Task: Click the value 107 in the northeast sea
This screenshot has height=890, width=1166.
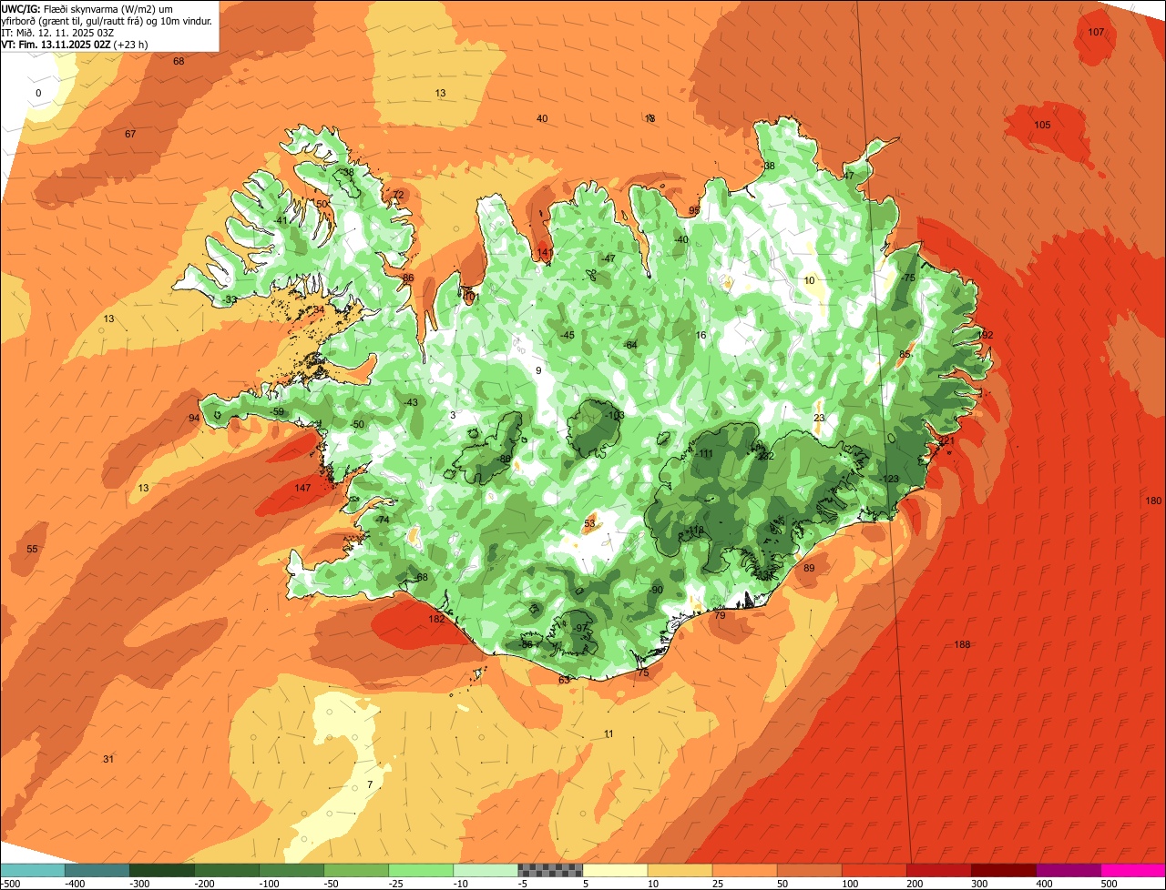Action: pyautogui.click(x=1096, y=32)
